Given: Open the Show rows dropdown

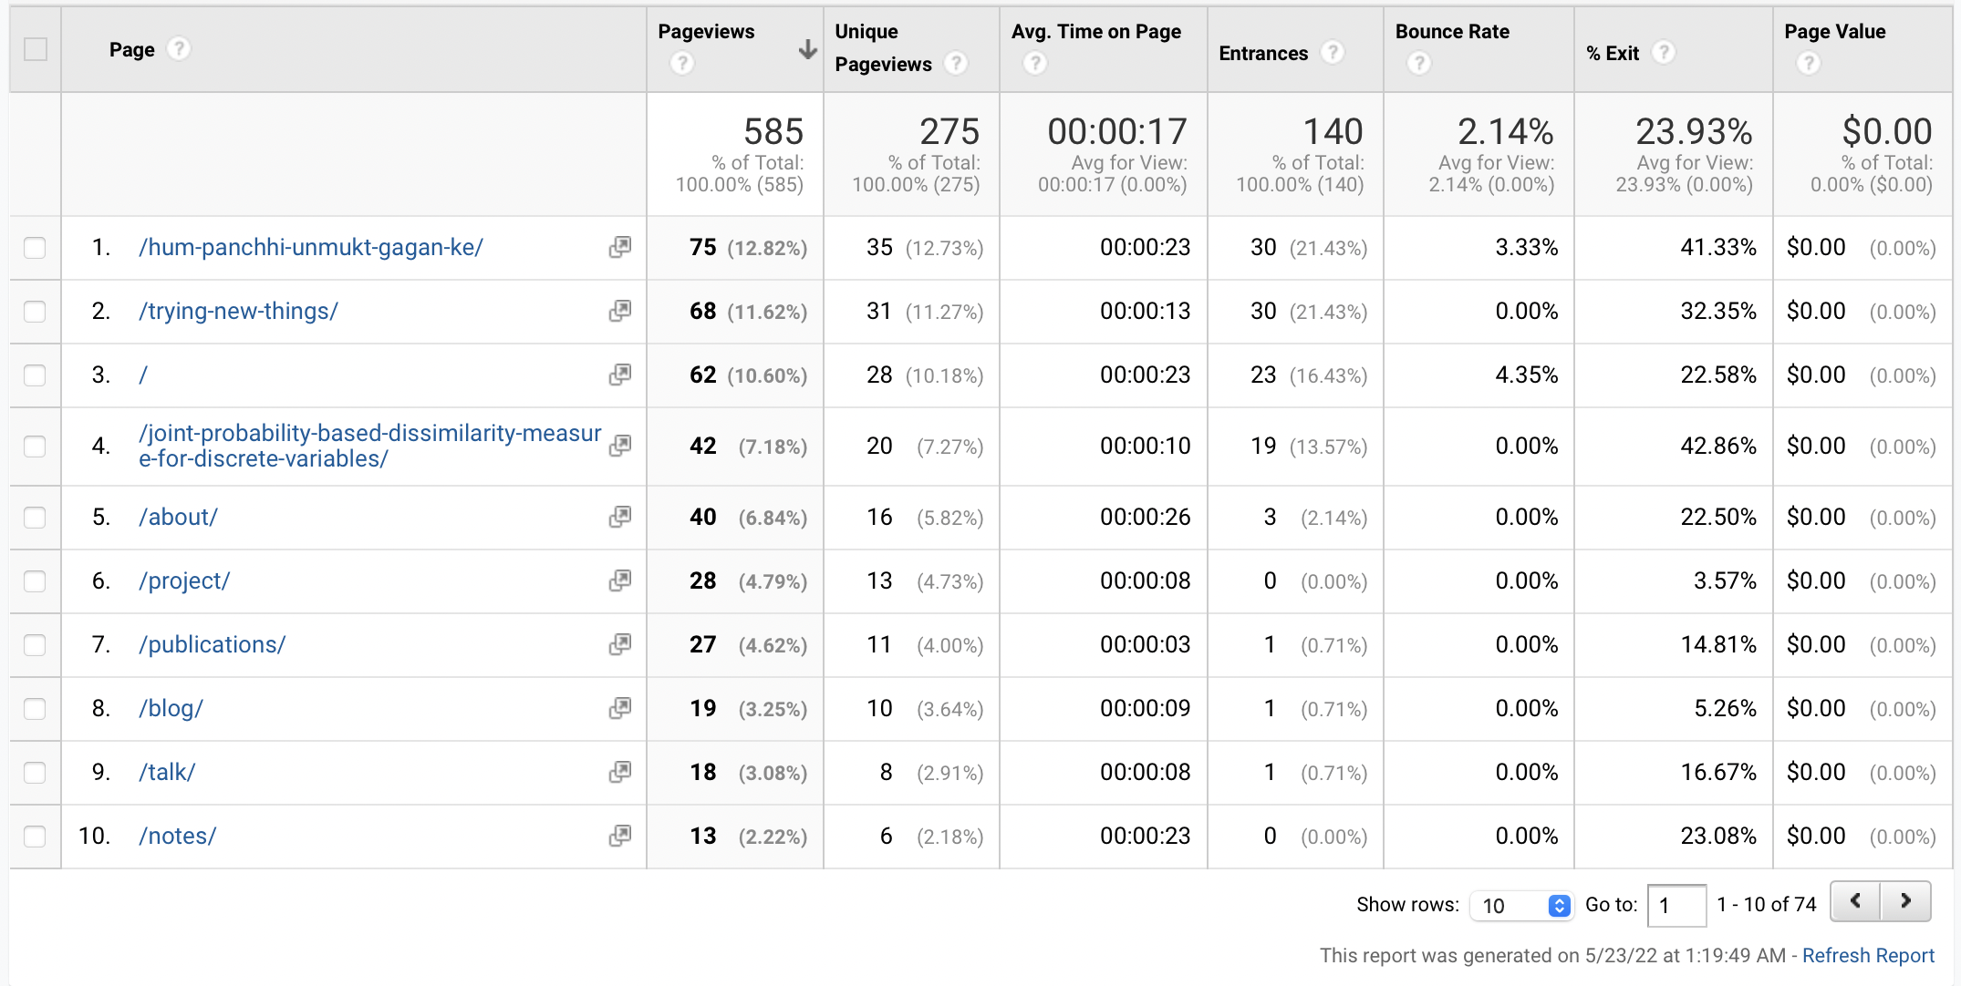Looking at the screenshot, I should click(1521, 905).
